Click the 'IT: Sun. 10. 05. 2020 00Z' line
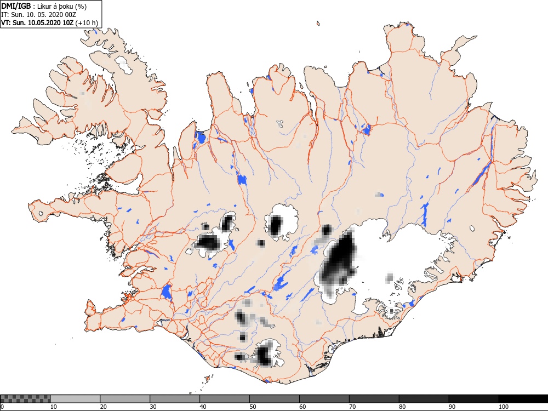Image resolution: width=548 pixels, height=411 pixels. tap(38, 15)
